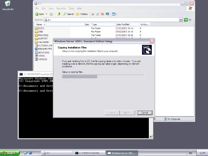208x156 pixels.
Task: Click the Cancel button in Setup dialog
Action: pyautogui.click(x=145, y=113)
